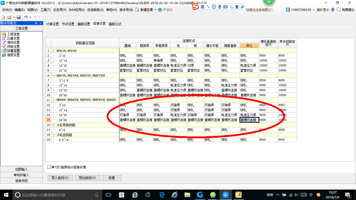Open the 工具(T) menu
The image size is (356, 200).
click(x=45, y=10)
